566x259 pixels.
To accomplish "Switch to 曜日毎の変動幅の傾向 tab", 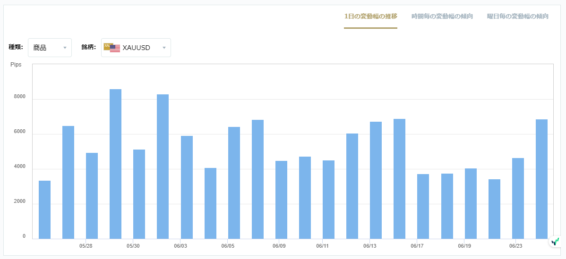I will click(518, 16).
